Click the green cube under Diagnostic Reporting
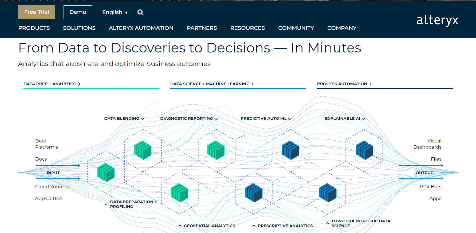The image size is (476, 233). coord(216,150)
